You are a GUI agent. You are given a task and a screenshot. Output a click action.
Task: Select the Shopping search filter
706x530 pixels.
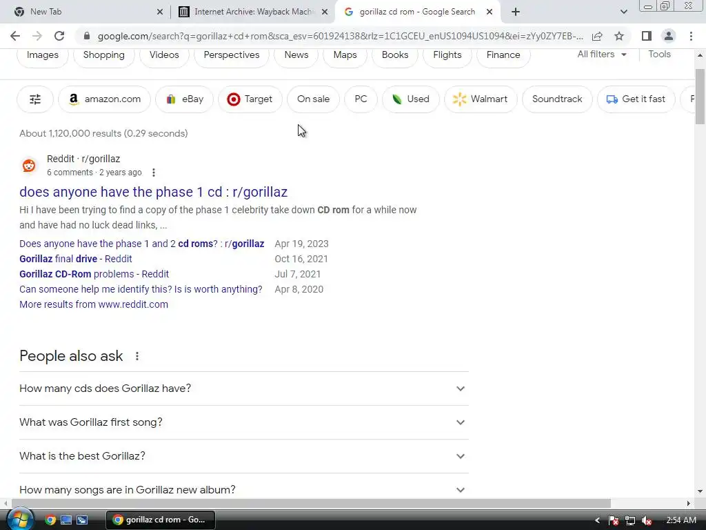[x=104, y=55]
